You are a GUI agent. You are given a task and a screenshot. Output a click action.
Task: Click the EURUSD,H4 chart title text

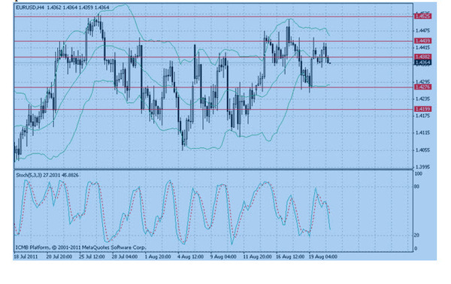pyautogui.click(x=30, y=8)
